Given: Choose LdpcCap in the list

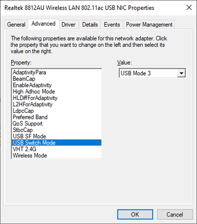Looking at the screenshot, I should 57,111.
